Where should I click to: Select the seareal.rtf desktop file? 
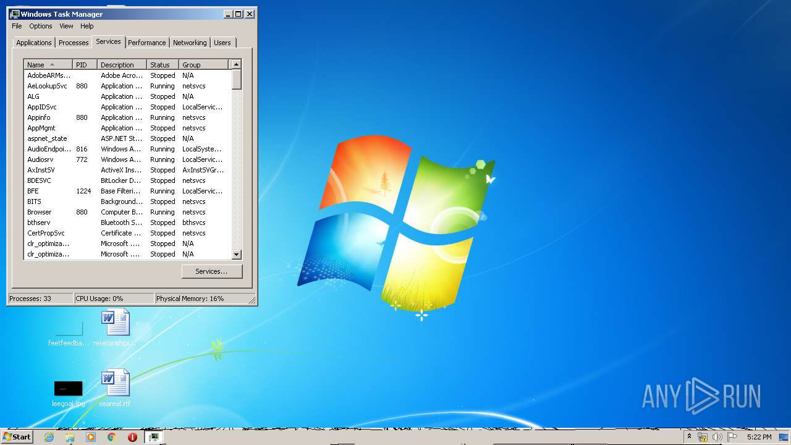(x=115, y=388)
